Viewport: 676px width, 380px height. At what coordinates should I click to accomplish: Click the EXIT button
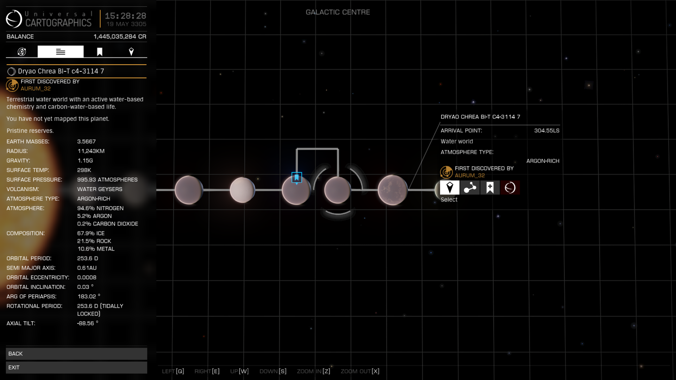(76, 367)
